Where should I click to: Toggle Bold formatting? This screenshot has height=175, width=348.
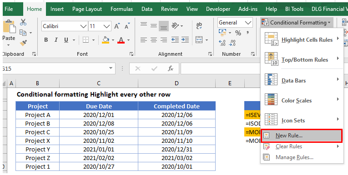[x=46, y=40]
